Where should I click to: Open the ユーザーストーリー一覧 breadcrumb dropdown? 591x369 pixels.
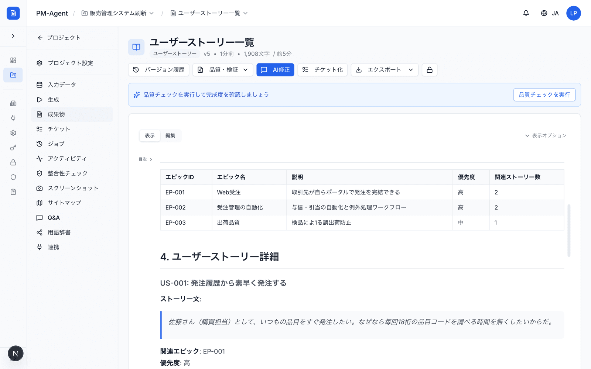(209, 13)
